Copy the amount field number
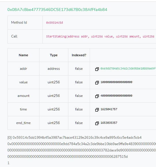The width and height of the screenshot is (156, 167). click(x=97, y=96)
